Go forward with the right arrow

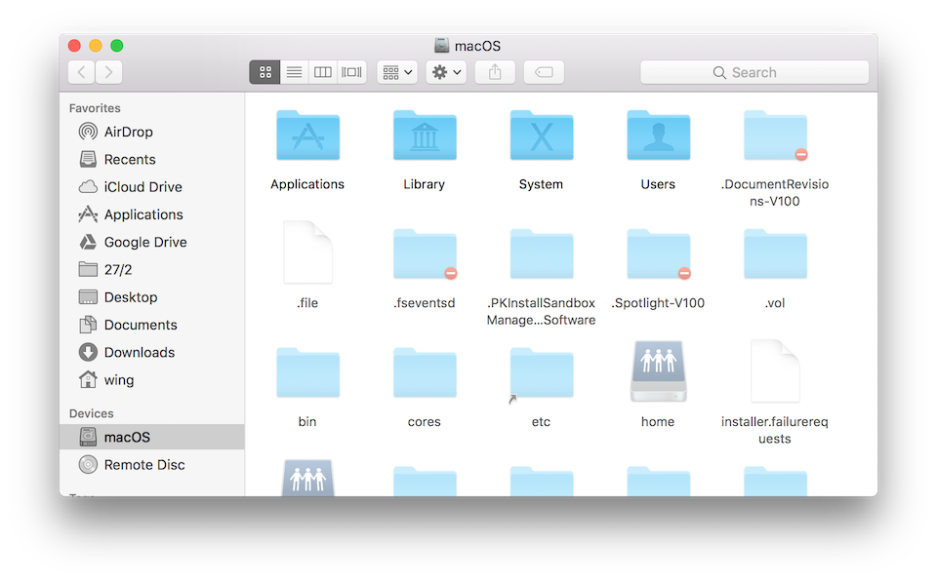coord(108,72)
